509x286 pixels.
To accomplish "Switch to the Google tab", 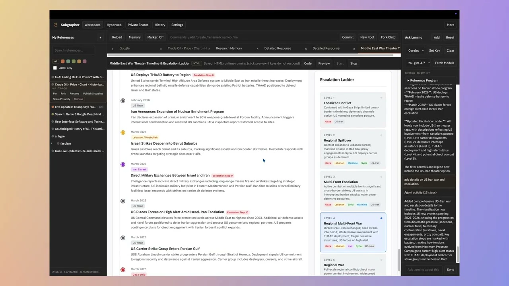I will (124, 48).
